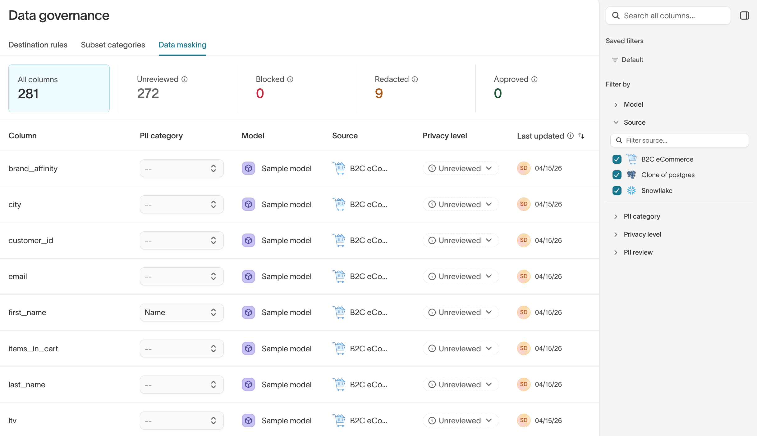Click the Default saved filter icon

point(615,60)
